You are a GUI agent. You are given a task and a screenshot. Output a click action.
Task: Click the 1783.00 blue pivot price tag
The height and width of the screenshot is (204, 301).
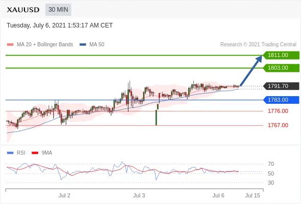tap(281, 100)
